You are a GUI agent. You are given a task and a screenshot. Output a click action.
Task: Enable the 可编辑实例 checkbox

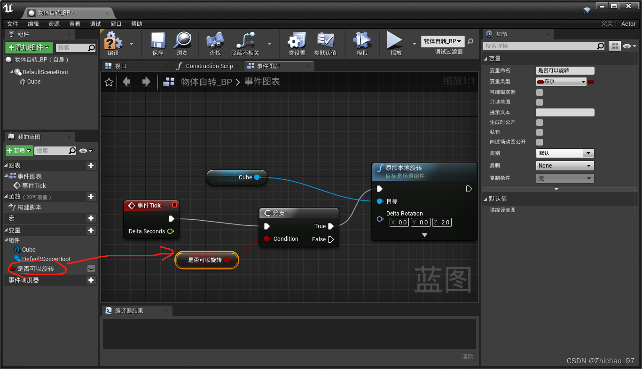(539, 92)
